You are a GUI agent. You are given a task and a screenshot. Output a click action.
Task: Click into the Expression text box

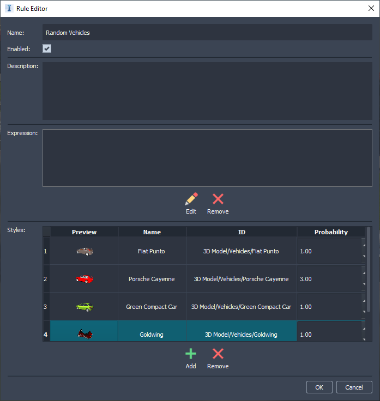[x=207, y=158]
